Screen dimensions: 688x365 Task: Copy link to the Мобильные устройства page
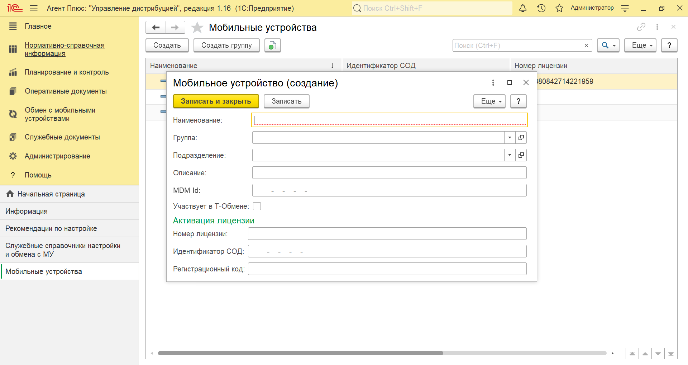tap(641, 27)
